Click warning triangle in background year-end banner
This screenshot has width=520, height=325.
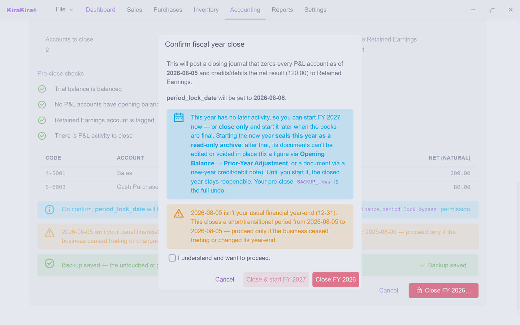point(49,232)
